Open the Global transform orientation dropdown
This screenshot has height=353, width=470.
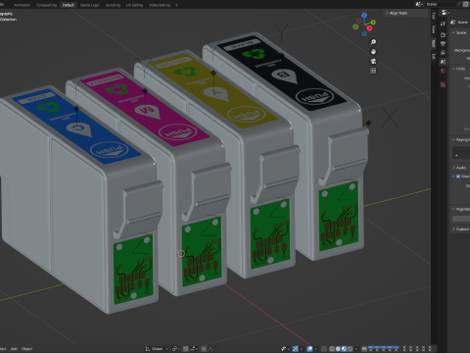coord(157,349)
